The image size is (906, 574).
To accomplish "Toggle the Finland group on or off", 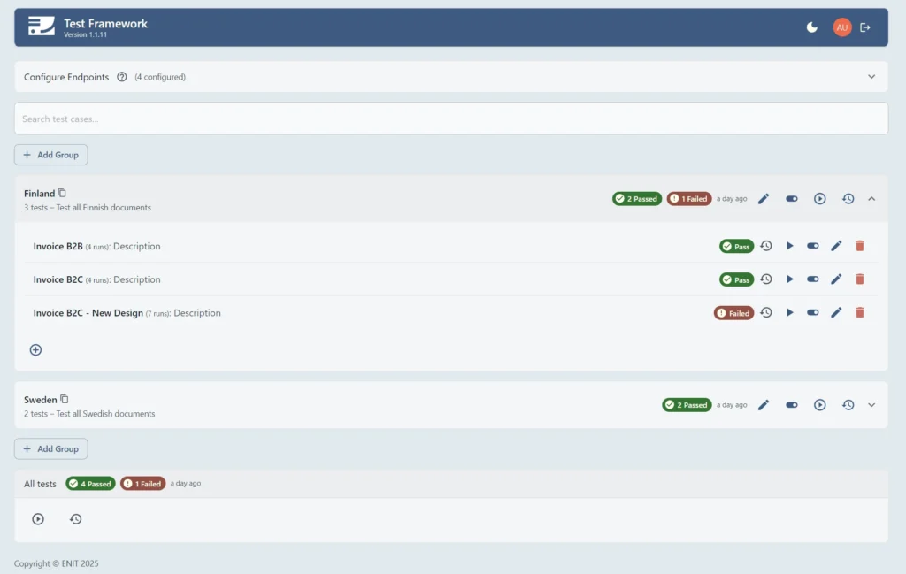I will pos(791,198).
